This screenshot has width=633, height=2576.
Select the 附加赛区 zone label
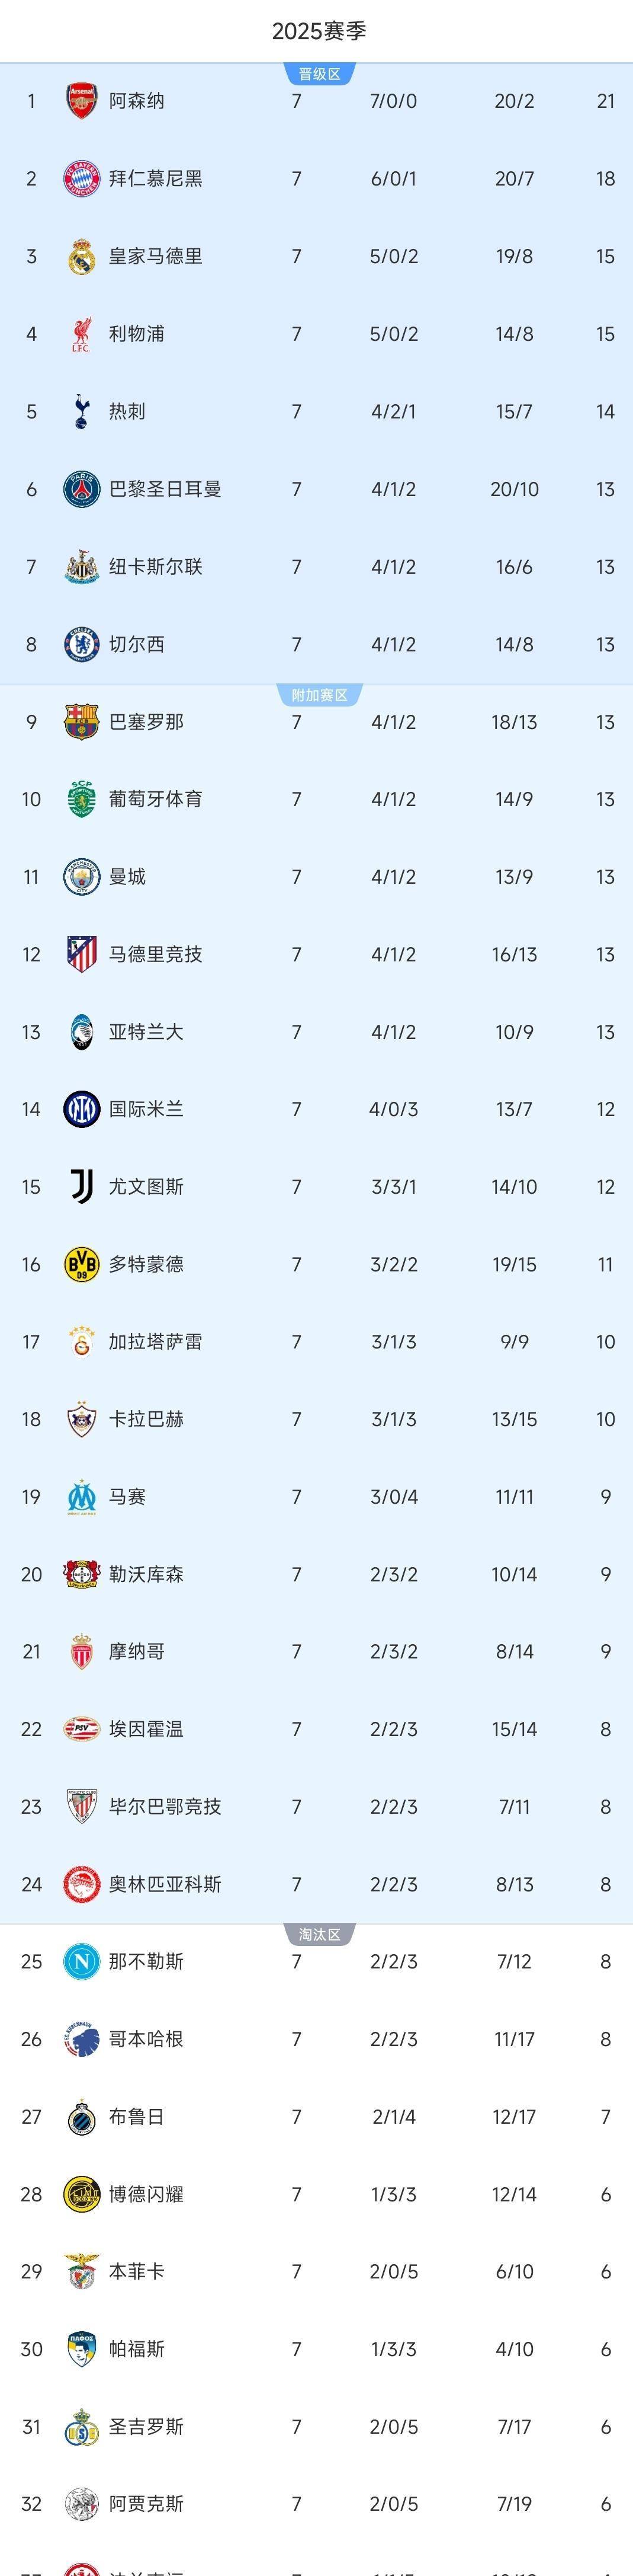(x=320, y=695)
